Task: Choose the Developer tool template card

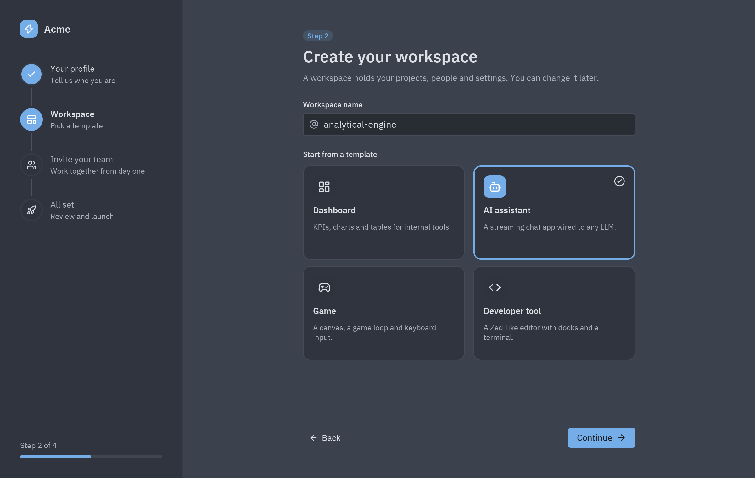Action: tap(554, 313)
